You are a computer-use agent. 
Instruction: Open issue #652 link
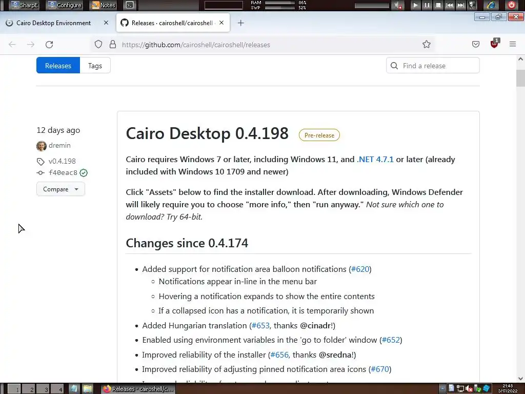pos(391,340)
